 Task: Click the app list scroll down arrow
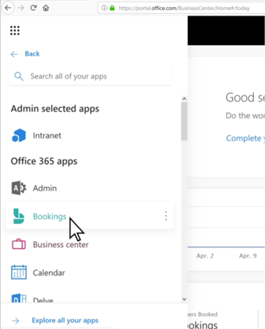tap(184, 299)
